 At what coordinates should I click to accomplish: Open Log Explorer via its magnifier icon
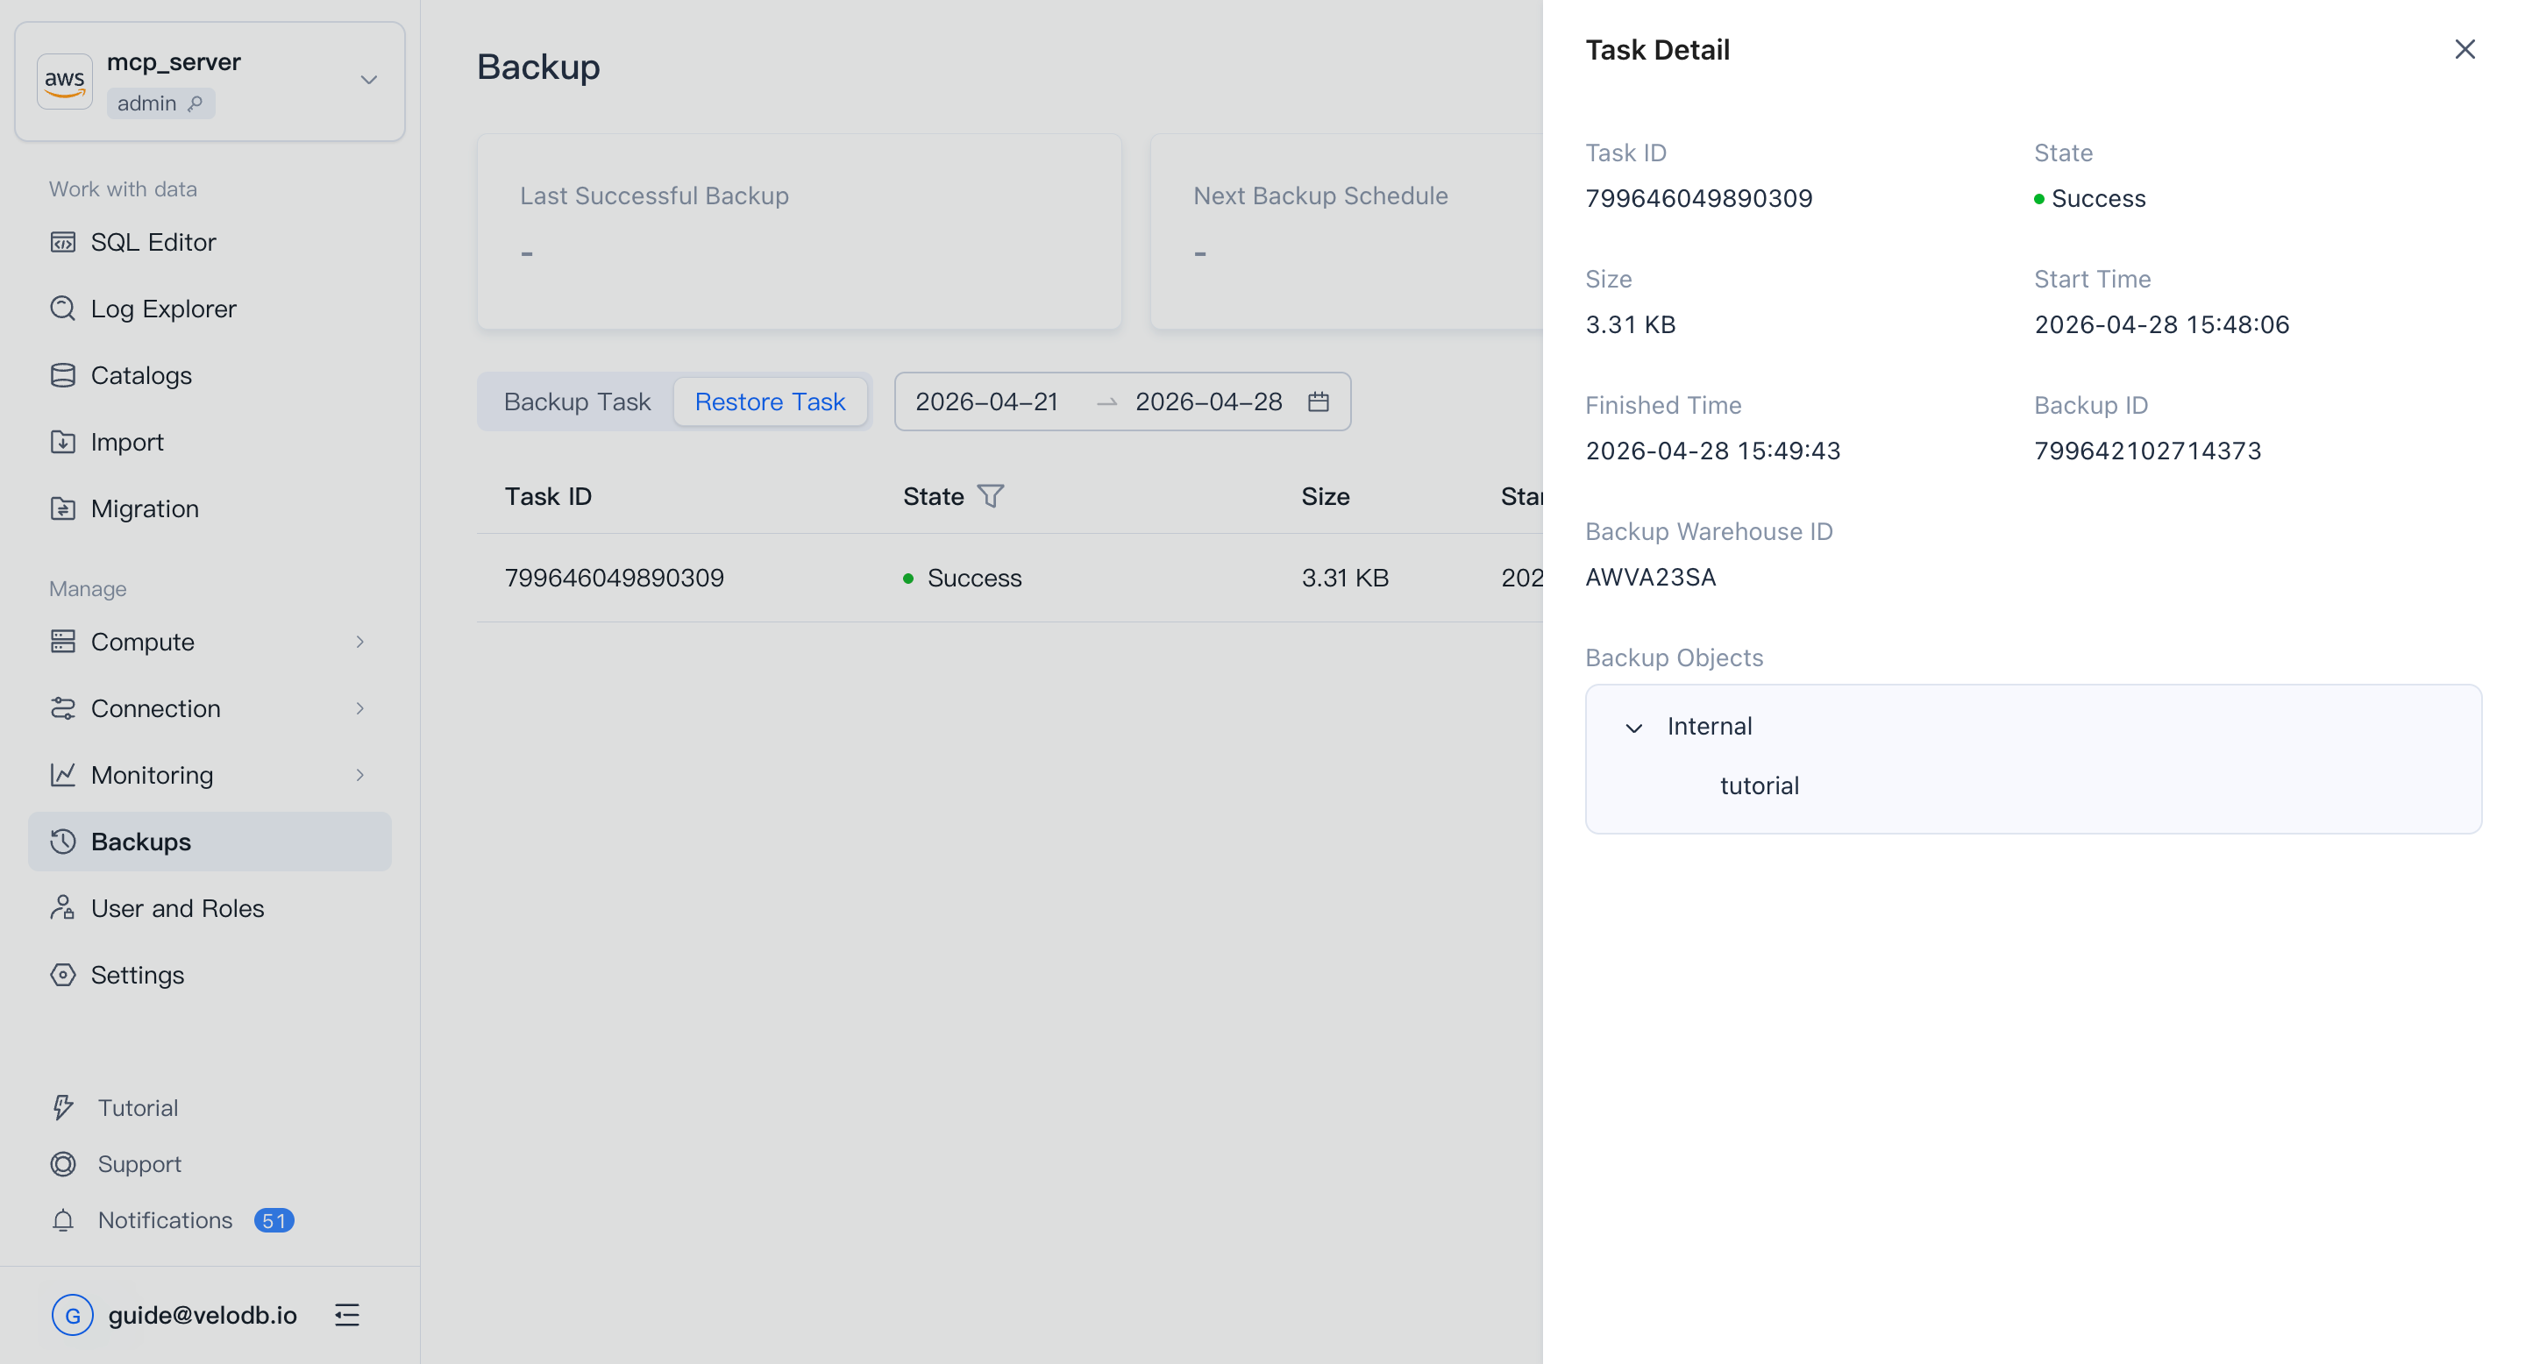[63, 309]
